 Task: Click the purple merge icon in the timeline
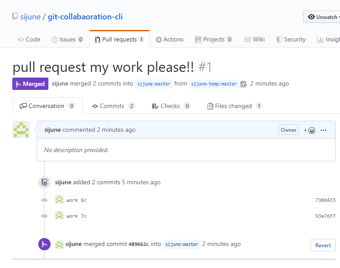44,244
